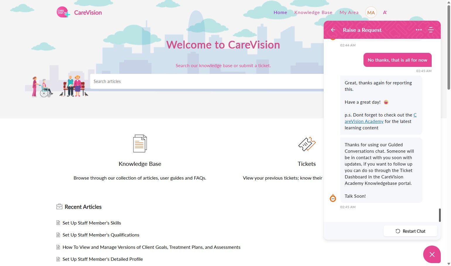Screen dimensions: 451x266
Task: Click the chat window scrollbar thumb
Action: point(440,215)
